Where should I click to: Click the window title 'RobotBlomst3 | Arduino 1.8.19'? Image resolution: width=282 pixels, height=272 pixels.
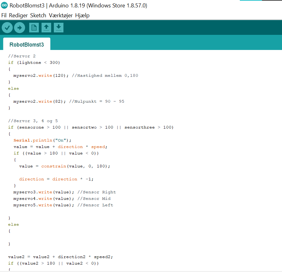click(47, 6)
